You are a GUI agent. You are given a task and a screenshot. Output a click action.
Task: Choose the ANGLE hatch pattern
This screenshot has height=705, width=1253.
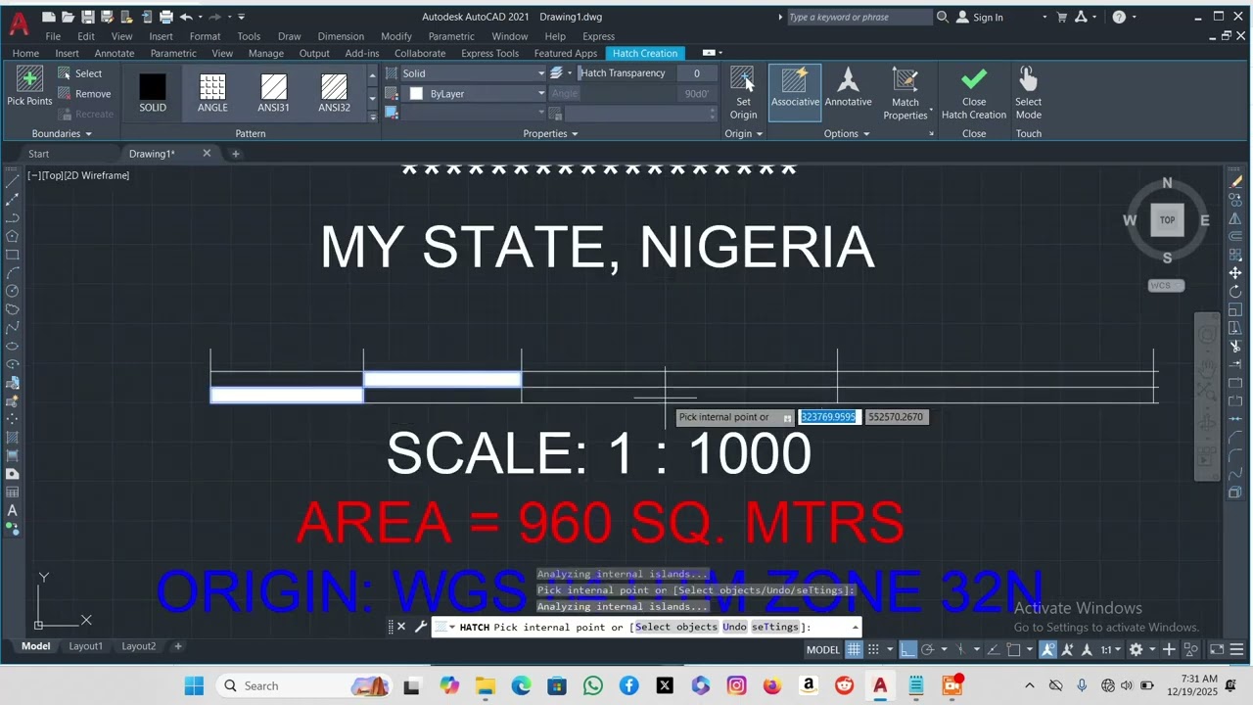[212, 93]
